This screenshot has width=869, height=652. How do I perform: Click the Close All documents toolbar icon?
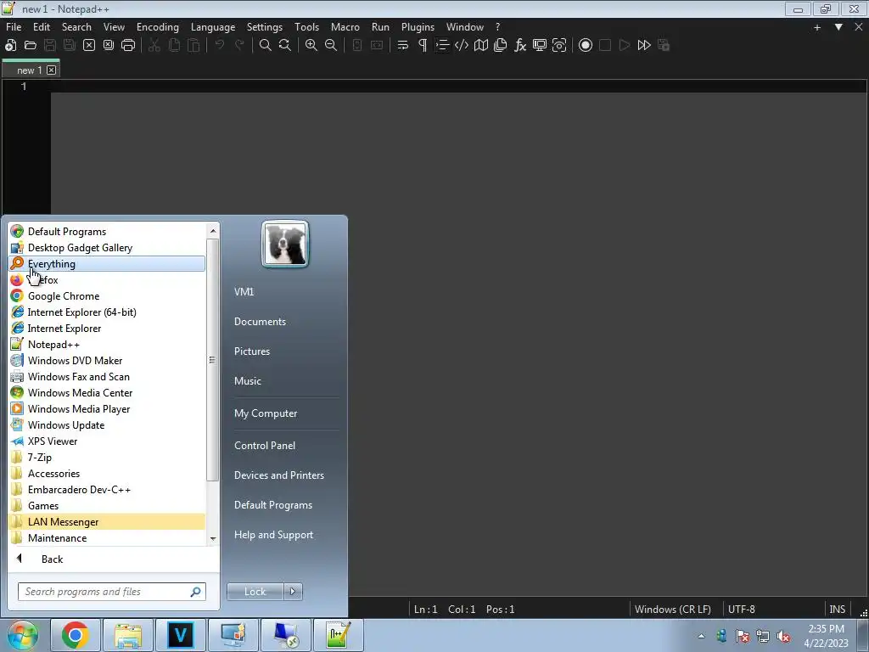(x=109, y=46)
